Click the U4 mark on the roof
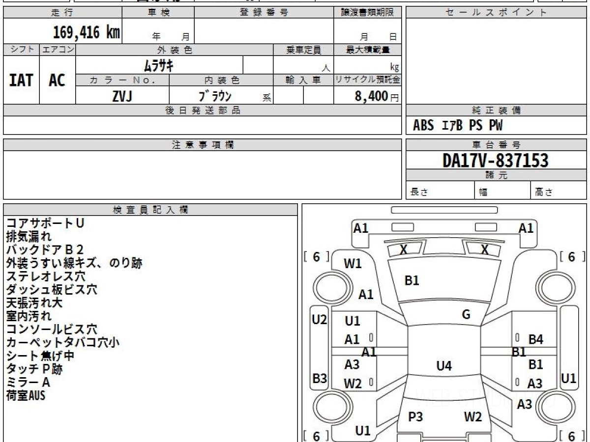This screenshot has height=442, width=590. [444, 366]
